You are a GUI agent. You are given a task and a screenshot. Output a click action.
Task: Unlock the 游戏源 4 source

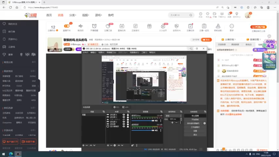(x=128, y=115)
